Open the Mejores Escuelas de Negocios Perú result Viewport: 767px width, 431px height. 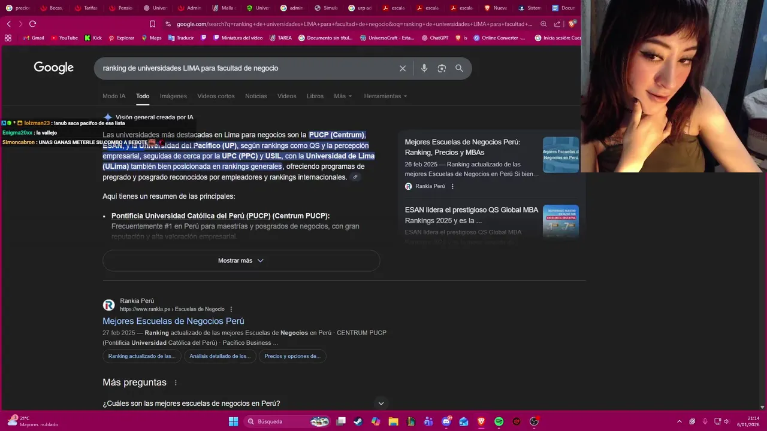(x=173, y=321)
